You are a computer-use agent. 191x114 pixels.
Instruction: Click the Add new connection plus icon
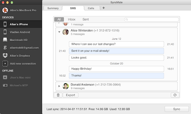[5, 64]
